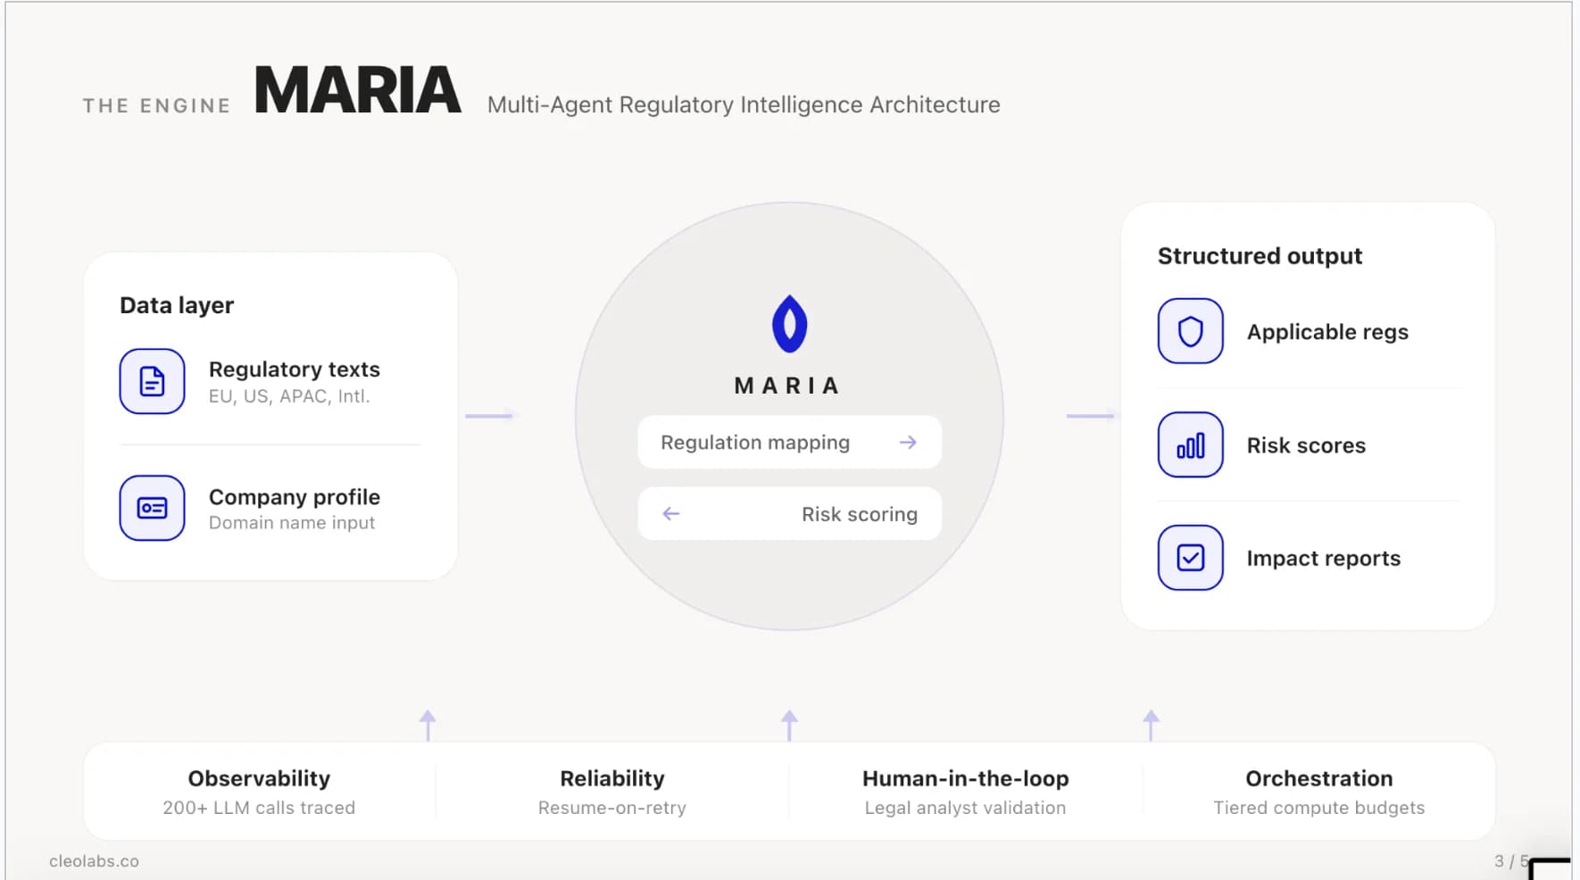Screen dimensions: 1580x880
Task: Select the Regulation mapping pill button
Action: tap(789, 442)
